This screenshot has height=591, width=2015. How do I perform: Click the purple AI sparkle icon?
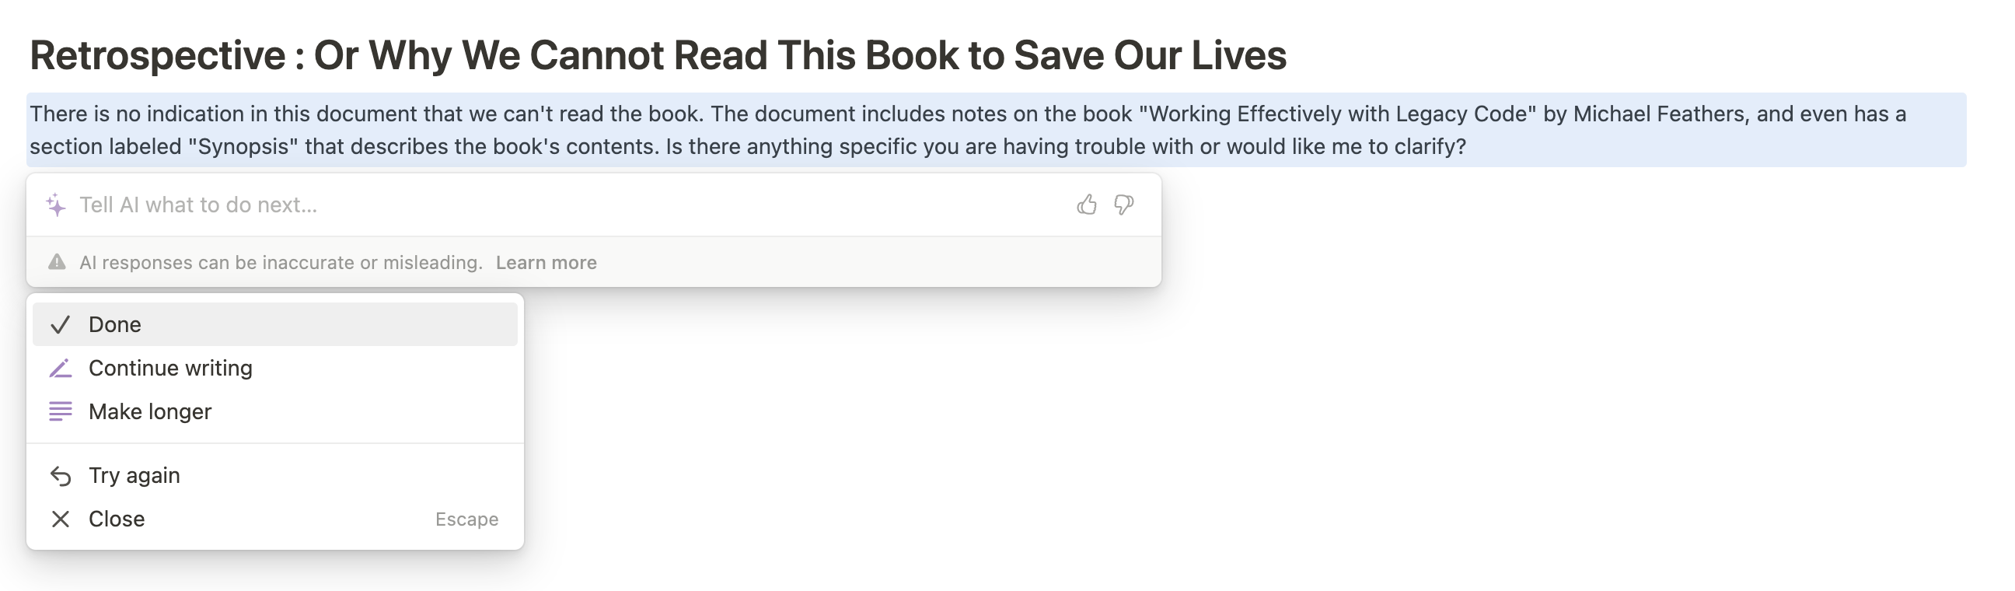54,205
